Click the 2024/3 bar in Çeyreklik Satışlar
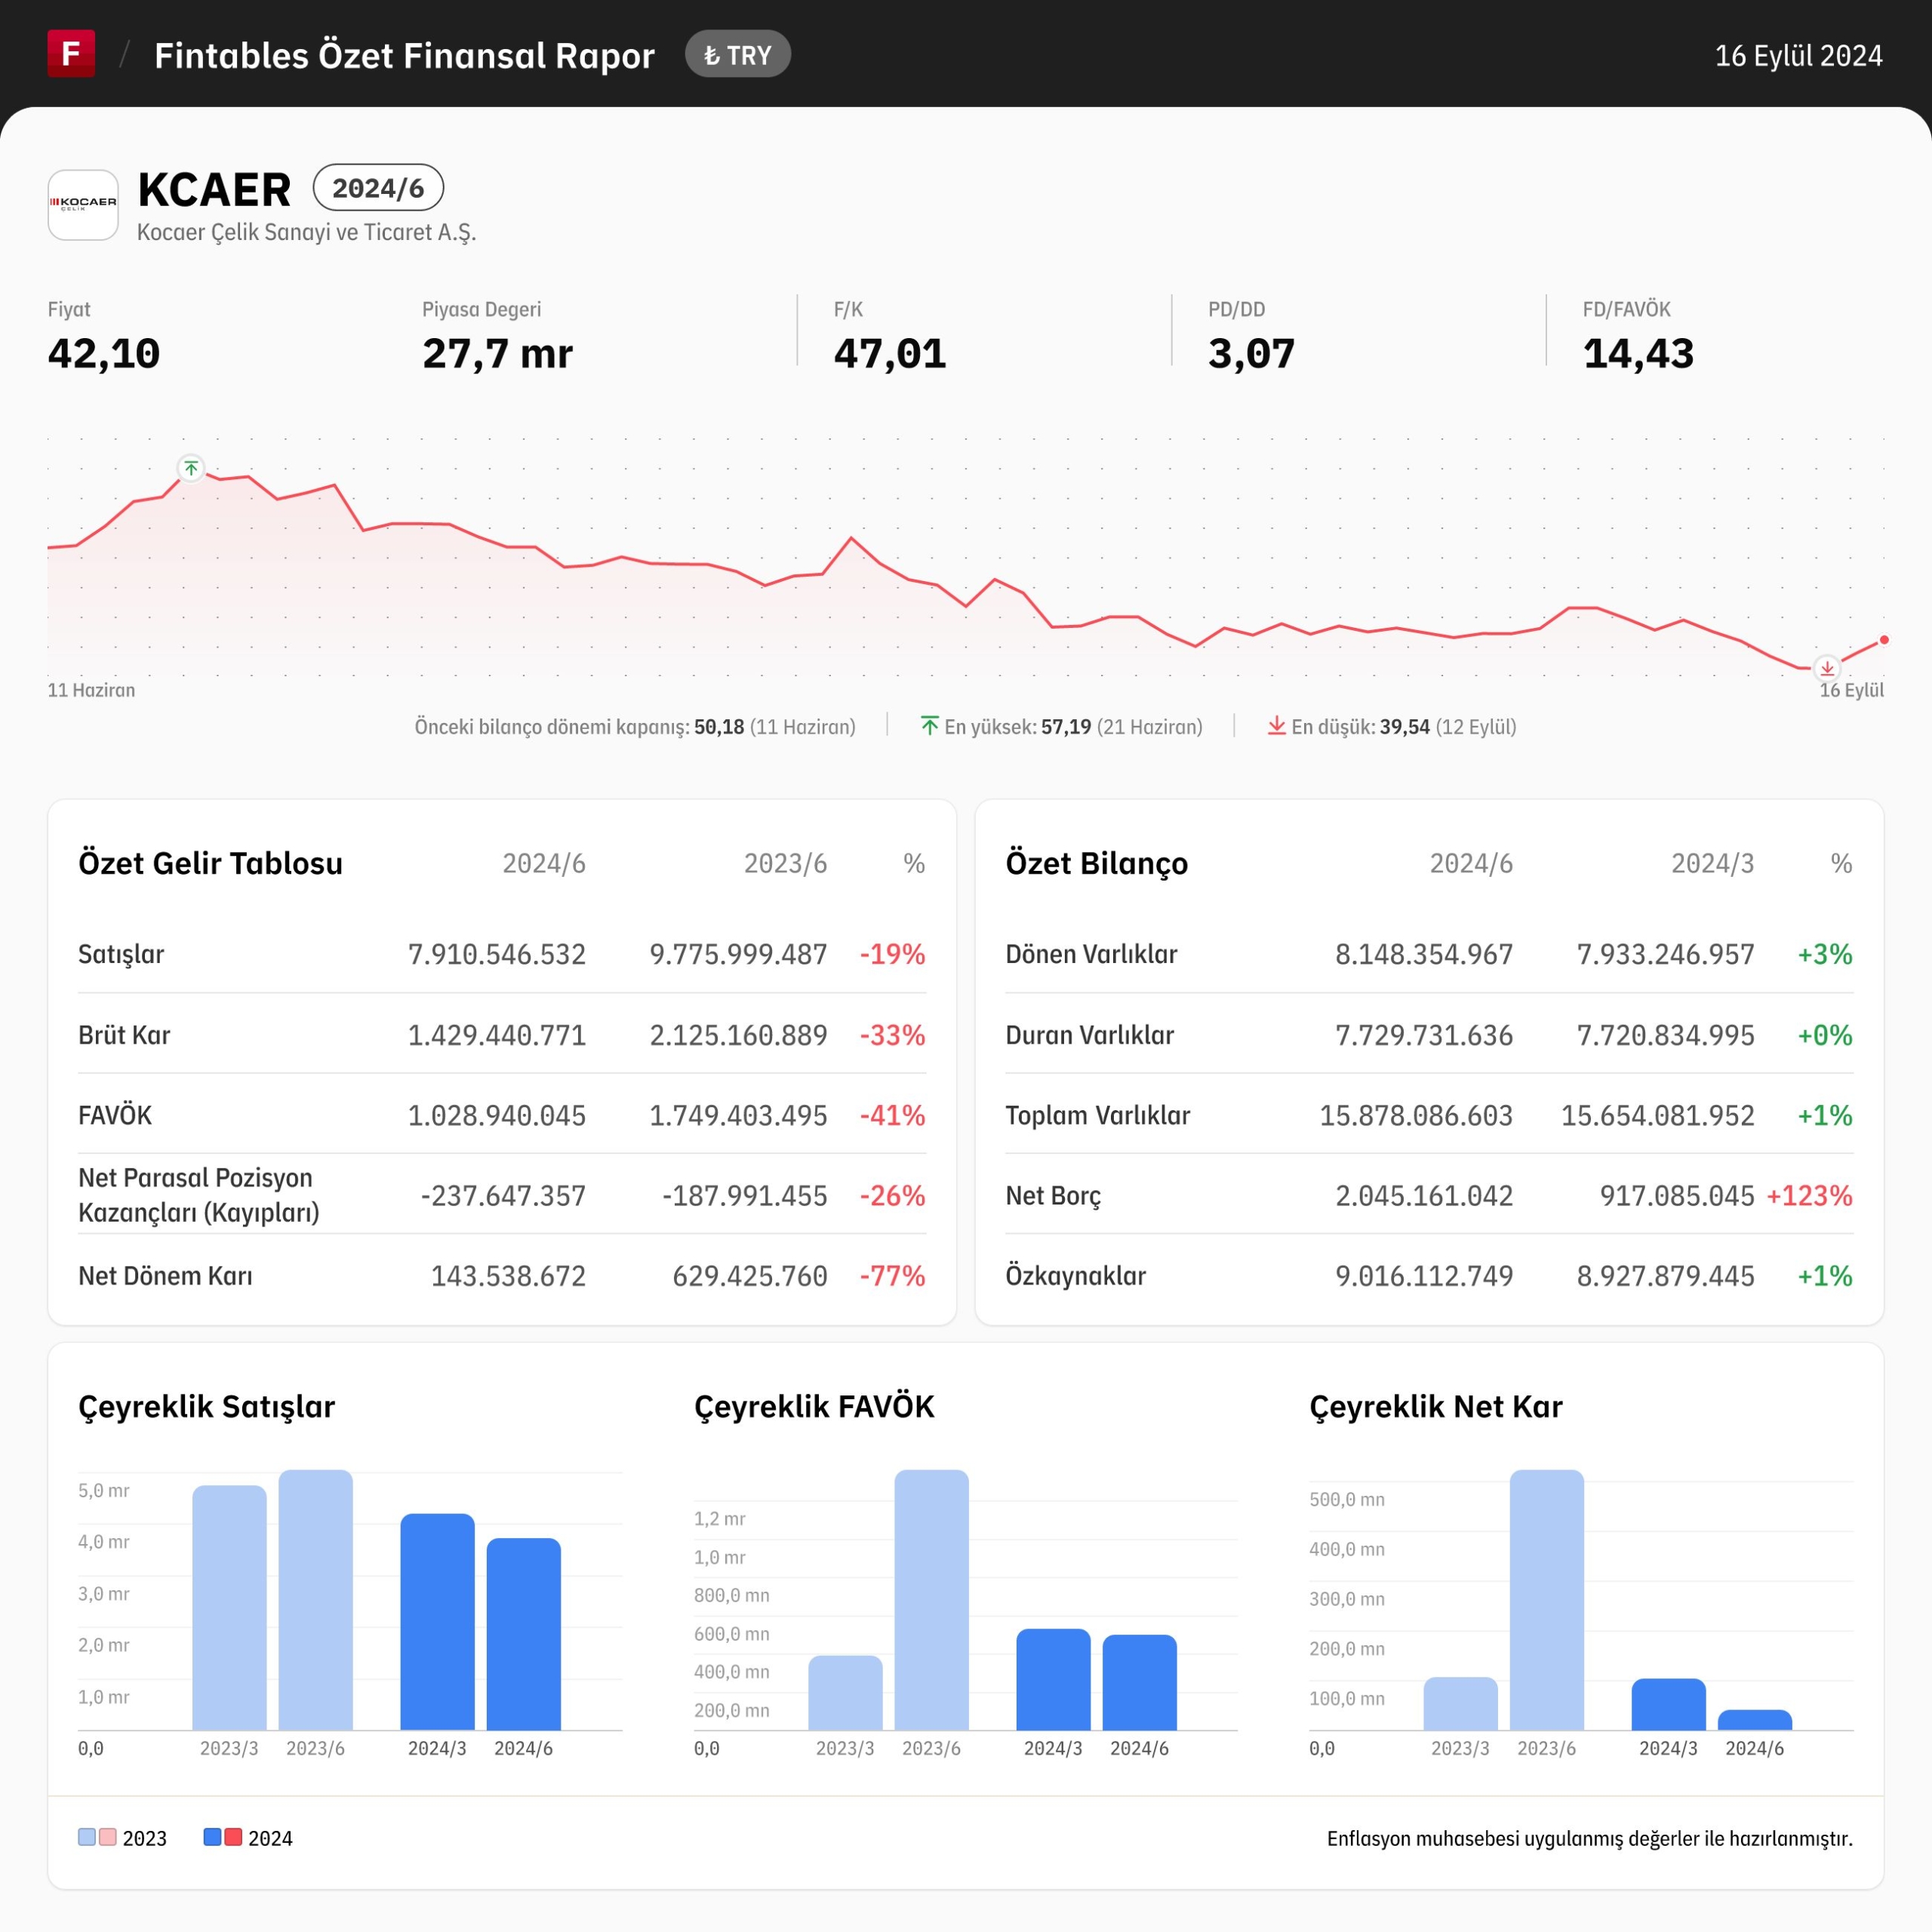Viewport: 1932px width, 1932px height. pyautogui.click(x=437, y=1622)
